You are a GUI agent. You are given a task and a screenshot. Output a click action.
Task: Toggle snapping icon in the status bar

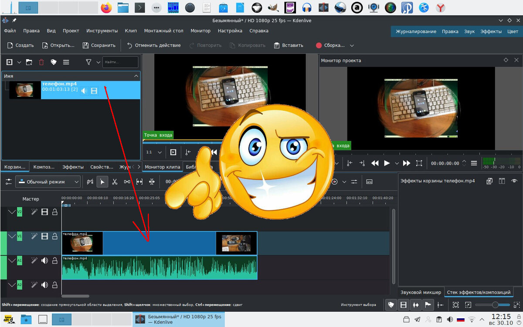tap(441, 305)
